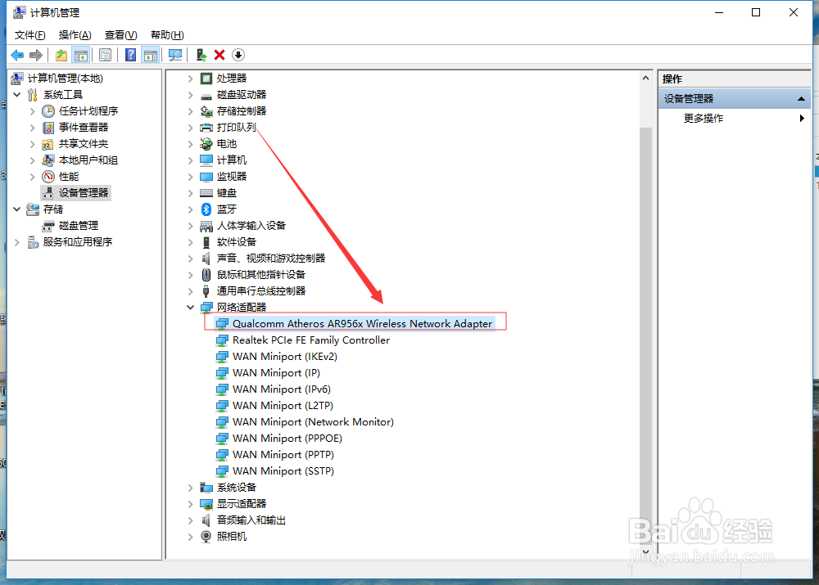Image resolution: width=819 pixels, height=585 pixels.
Task: Collapse 网络适配器 device category
Action: [191, 308]
